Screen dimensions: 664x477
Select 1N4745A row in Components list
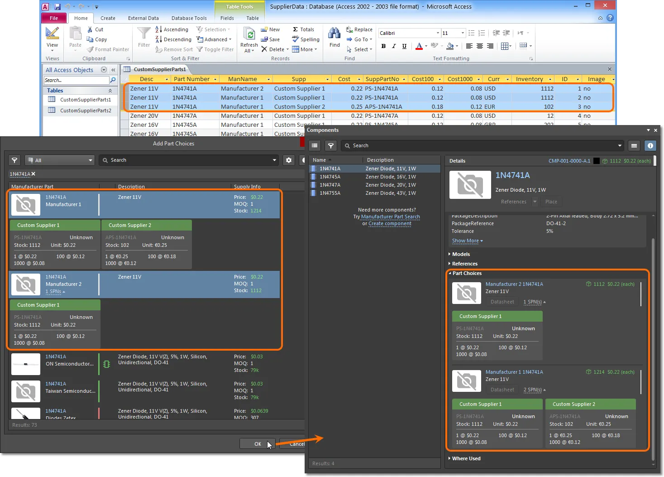(374, 177)
